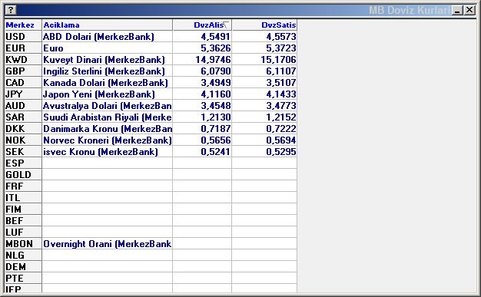Select the MBON row header

click(x=23, y=244)
